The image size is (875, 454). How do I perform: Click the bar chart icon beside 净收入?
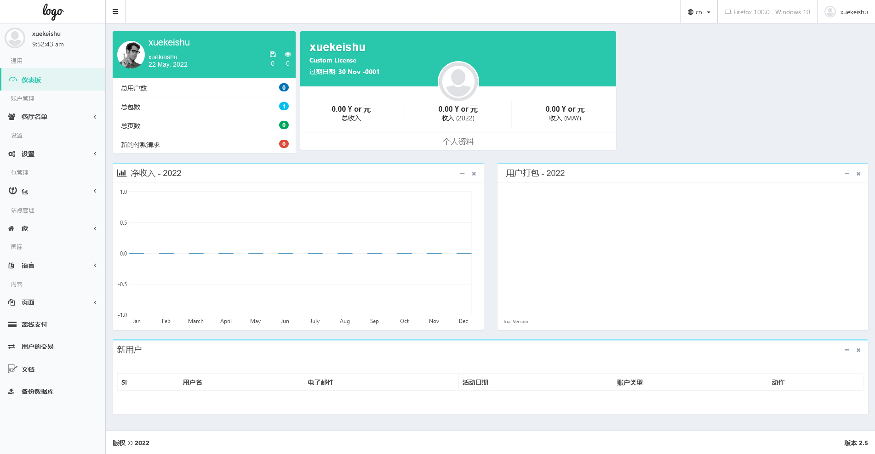pyautogui.click(x=121, y=173)
